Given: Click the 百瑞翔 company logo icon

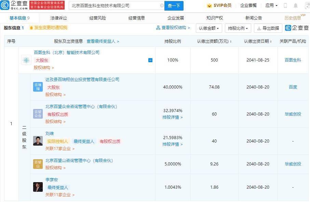Looking at the screenshot, I should tap(38, 87).
